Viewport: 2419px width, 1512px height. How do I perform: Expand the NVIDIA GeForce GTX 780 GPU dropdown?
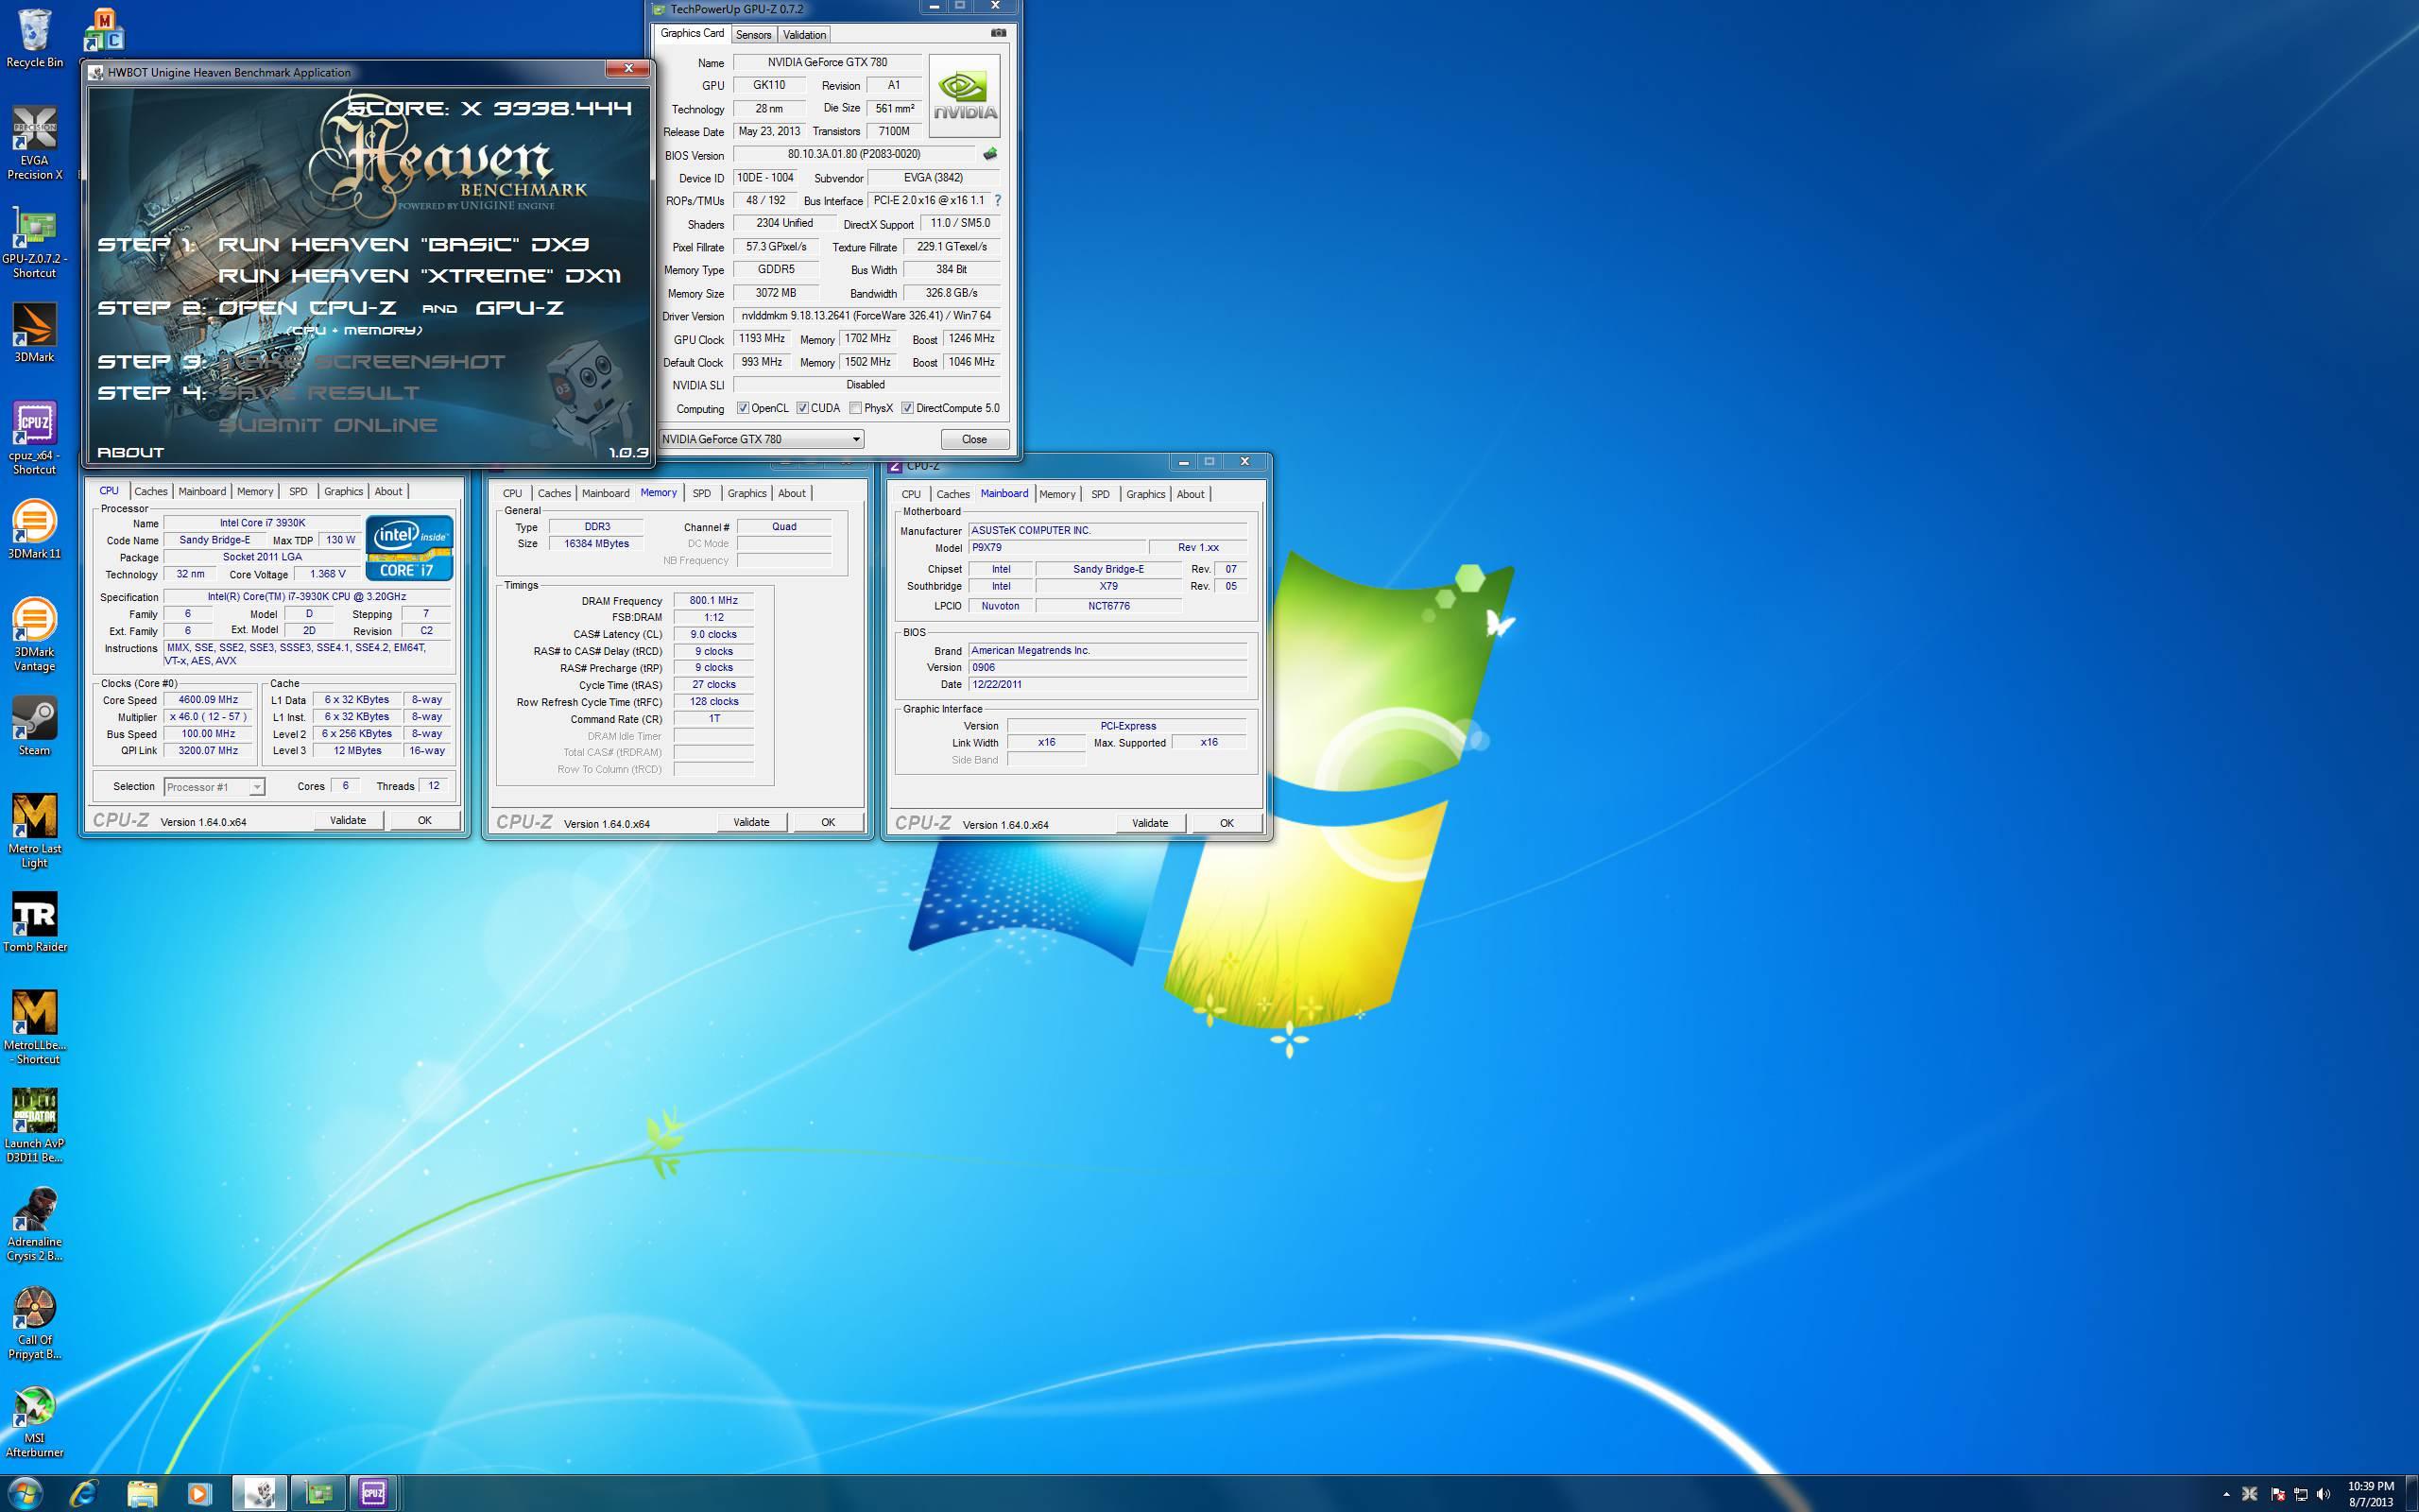pos(761,439)
